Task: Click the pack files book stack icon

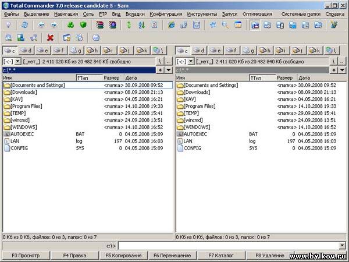Action: click(100, 24)
